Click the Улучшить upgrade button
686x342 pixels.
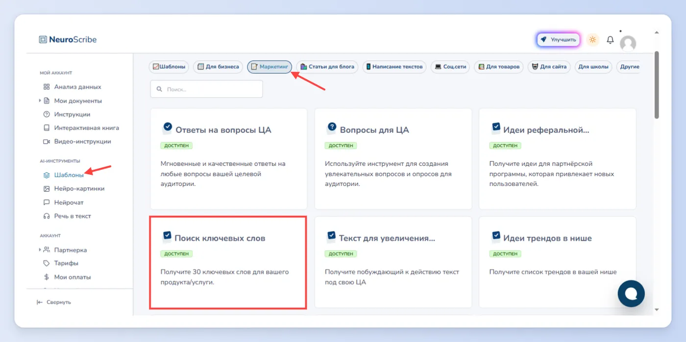coord(559,40)
